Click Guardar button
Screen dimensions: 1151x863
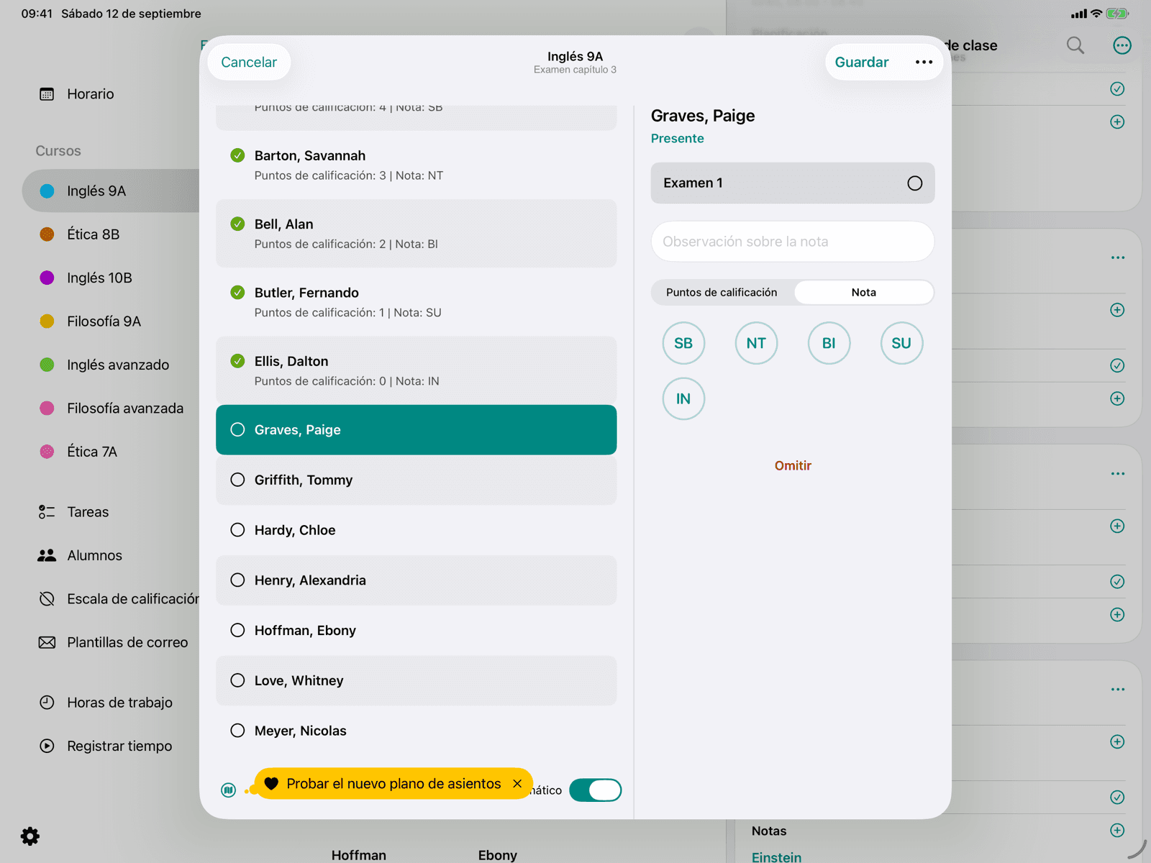862,63
